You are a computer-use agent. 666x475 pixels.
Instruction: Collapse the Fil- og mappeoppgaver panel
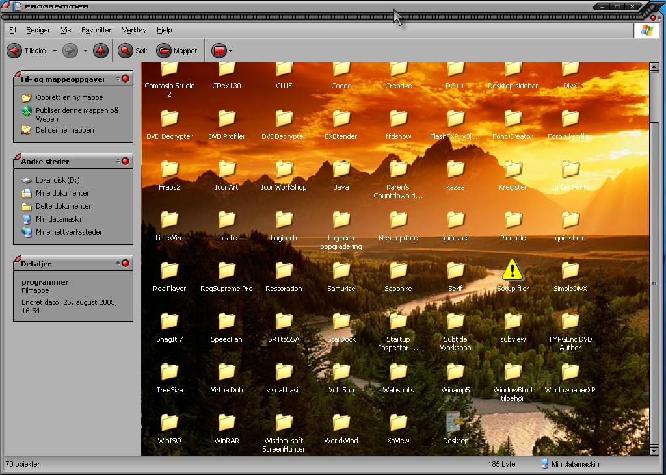pos(126,79)
